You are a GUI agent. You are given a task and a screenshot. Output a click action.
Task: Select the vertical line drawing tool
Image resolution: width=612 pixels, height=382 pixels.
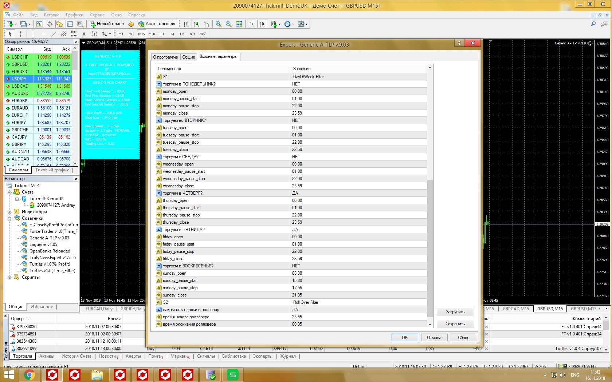[x=33, y=34]
